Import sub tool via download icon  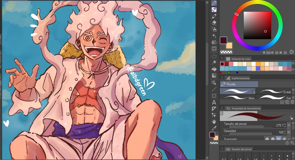(282, 102)
